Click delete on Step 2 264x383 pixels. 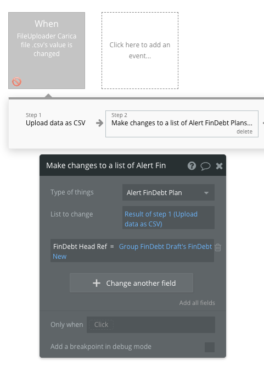coord(244,131)
